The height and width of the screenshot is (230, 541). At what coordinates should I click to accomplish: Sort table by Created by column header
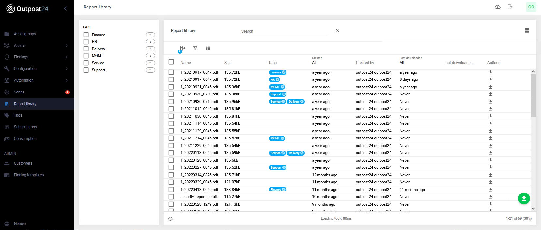(365, 63)
